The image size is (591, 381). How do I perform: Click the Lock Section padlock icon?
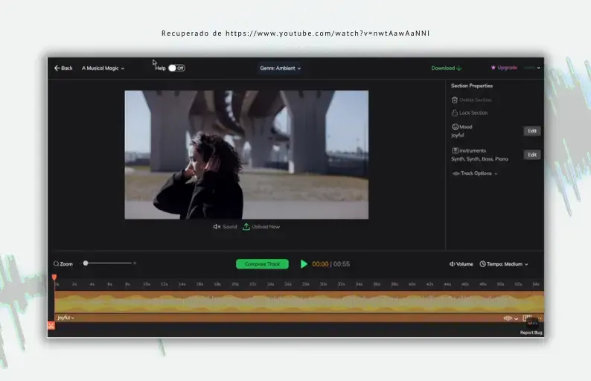455,113
